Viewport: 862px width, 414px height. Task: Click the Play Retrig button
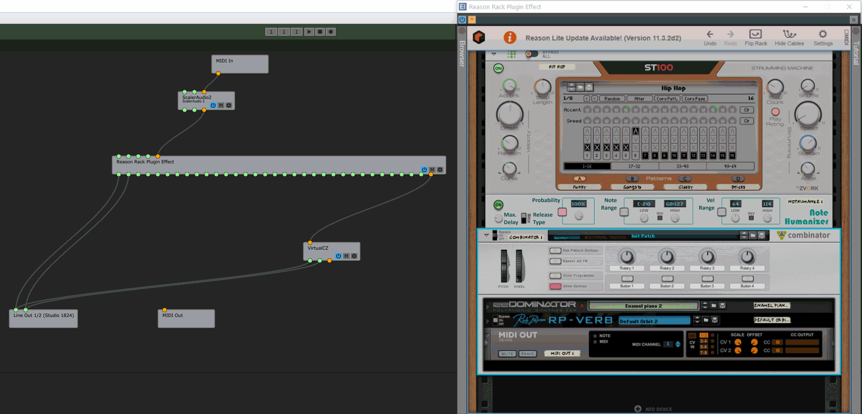pyautogui.click(x=775, y=112)
